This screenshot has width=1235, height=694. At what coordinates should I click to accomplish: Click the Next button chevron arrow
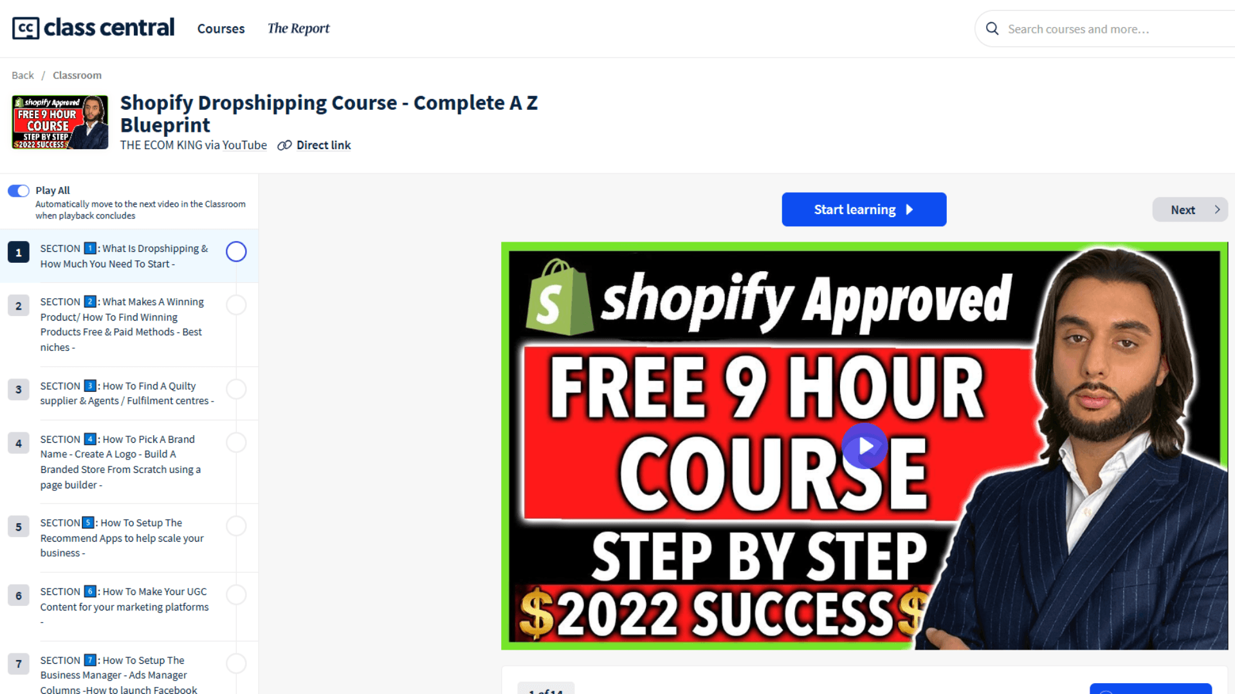[1217, 210]
